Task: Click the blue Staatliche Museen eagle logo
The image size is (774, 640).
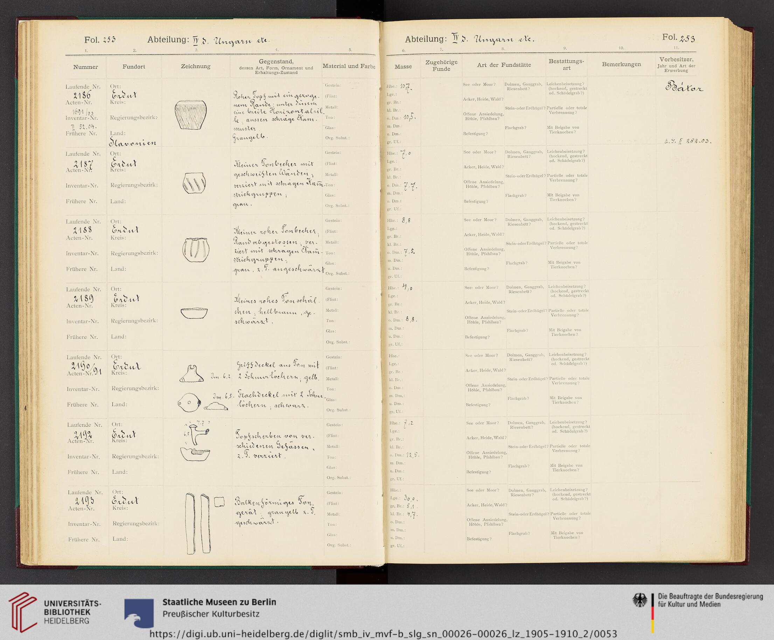Action: tap(139, 613)
